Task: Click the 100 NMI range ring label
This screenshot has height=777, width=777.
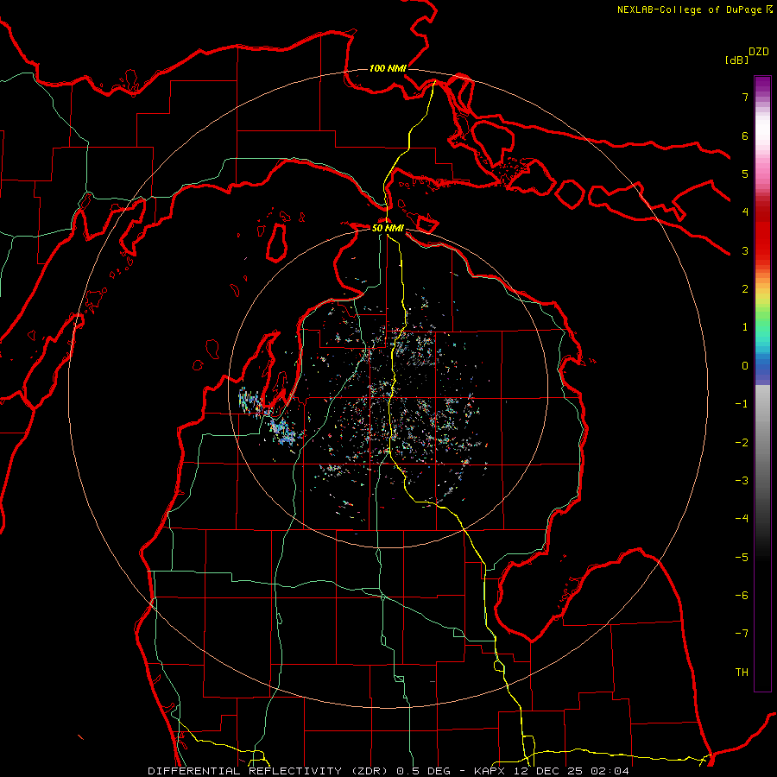Action: click(388, 68)
